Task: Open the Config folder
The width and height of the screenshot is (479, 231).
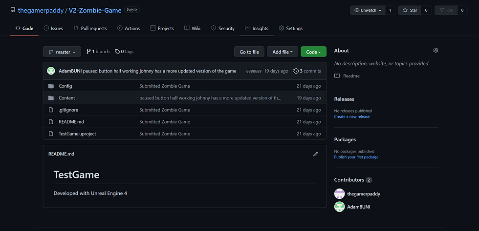Action: tap(65, 86)
